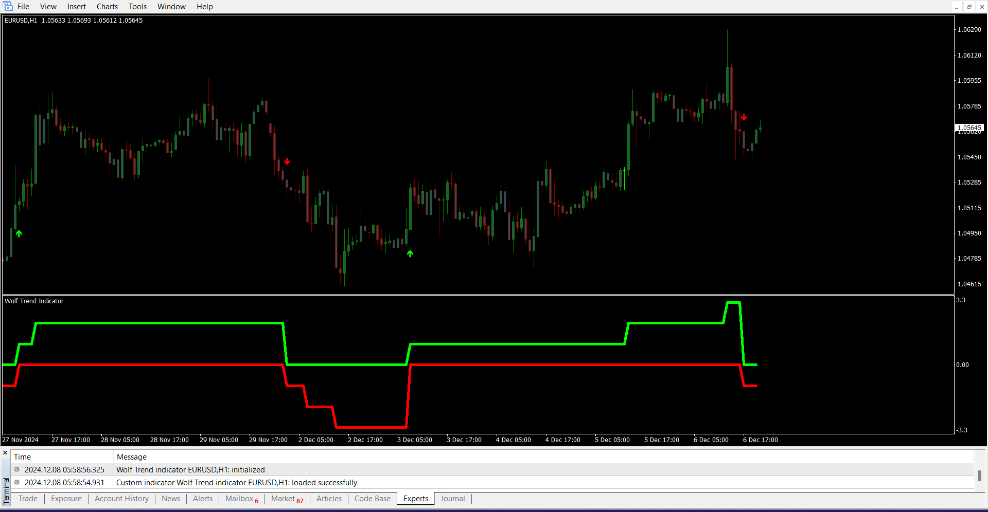The height and width of the screenshot is (512, 988).
Task: Switch to the Journal tab
Action: 452,499
